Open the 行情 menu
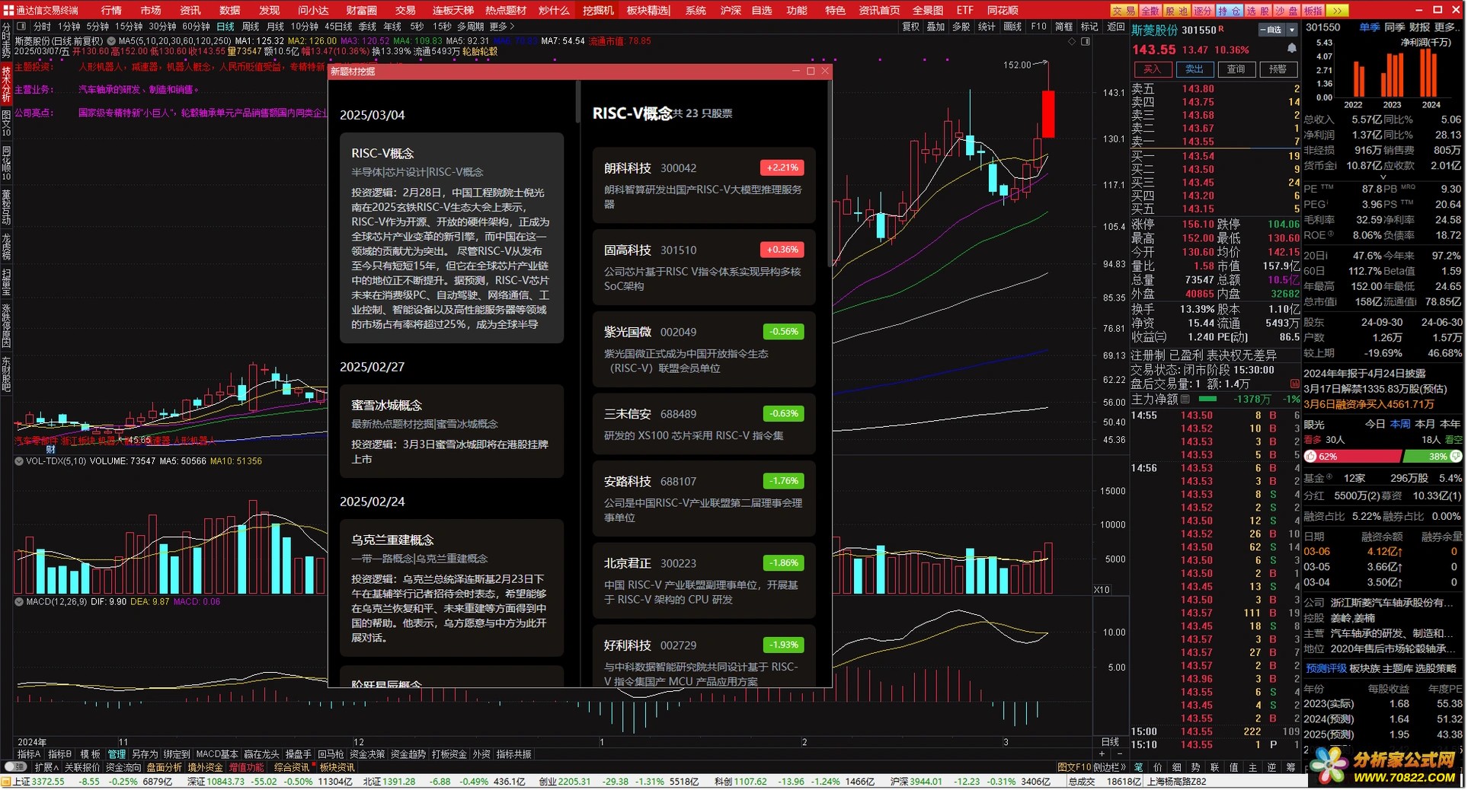Viewport: 1468px width, 790px height. tap(111, 10)
